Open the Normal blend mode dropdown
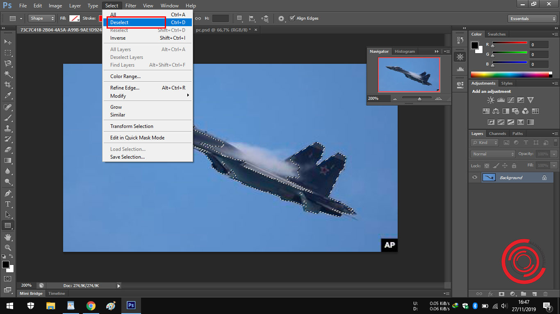Screen dimensions: 560x314 [x=493, y=154]
